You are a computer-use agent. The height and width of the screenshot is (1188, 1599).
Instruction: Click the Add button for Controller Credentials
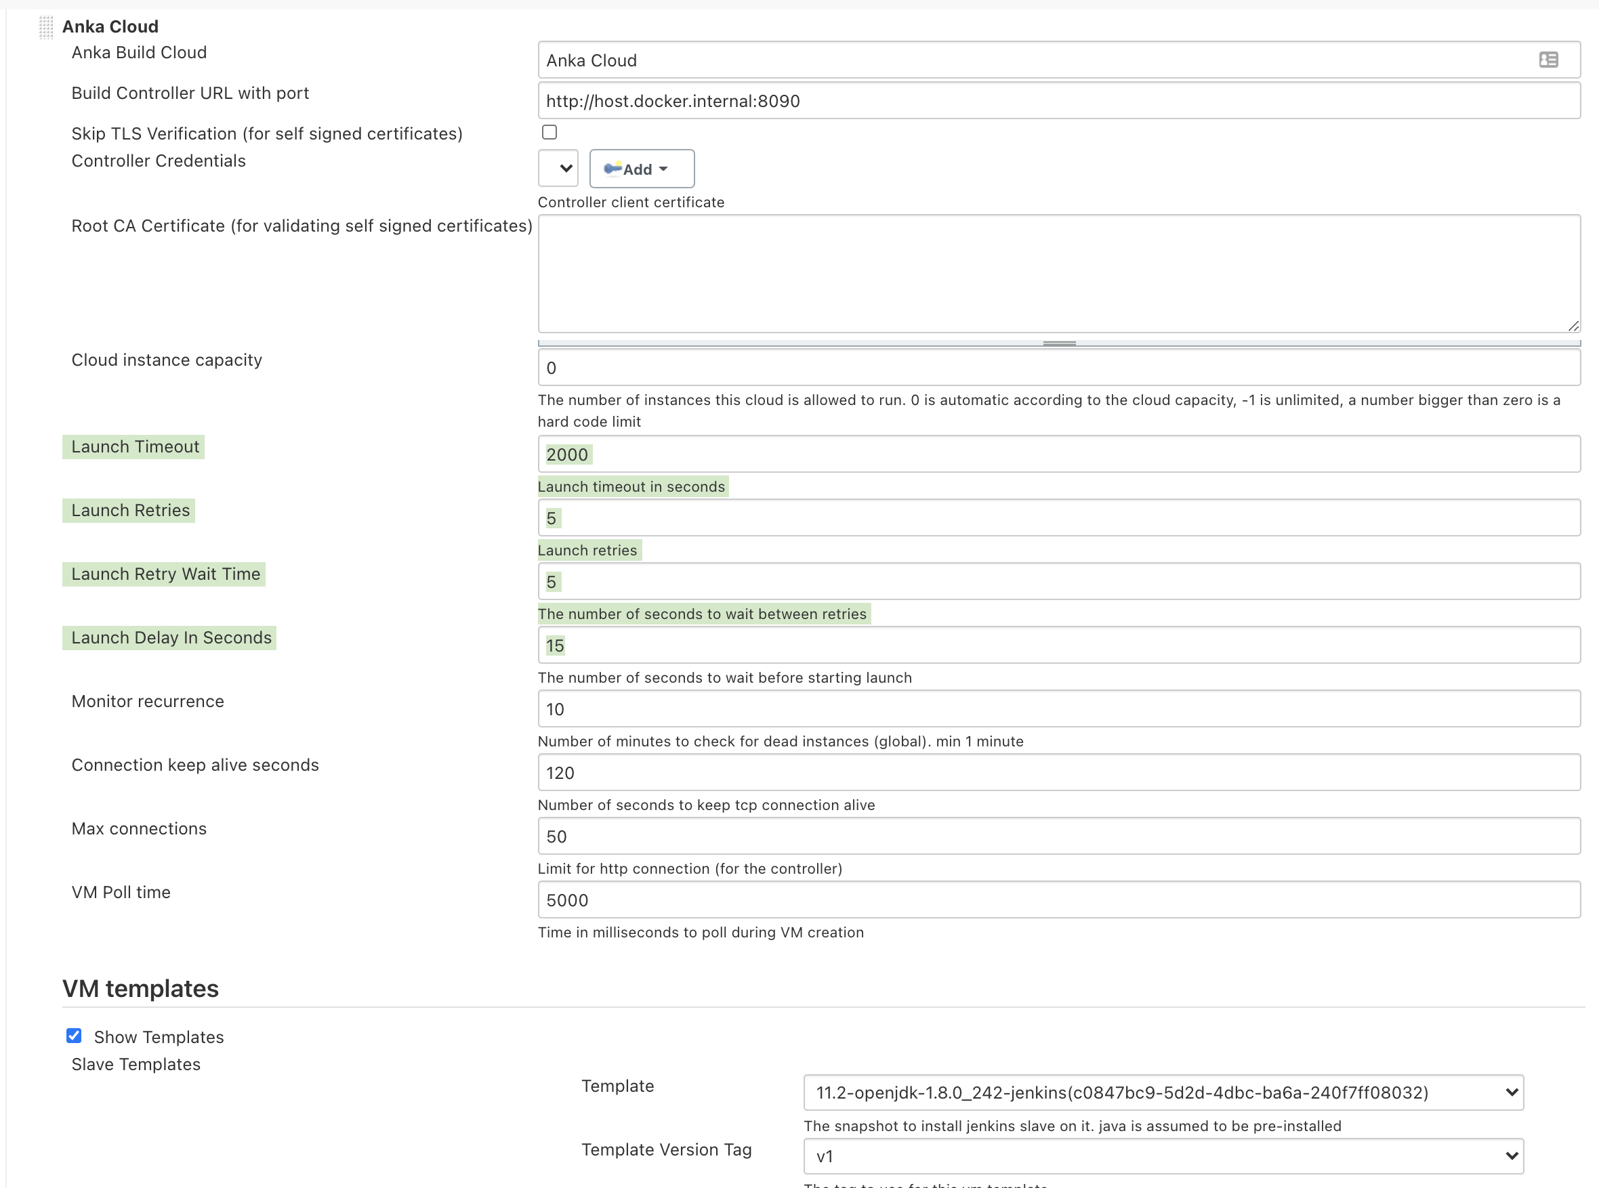pos(641,168)
